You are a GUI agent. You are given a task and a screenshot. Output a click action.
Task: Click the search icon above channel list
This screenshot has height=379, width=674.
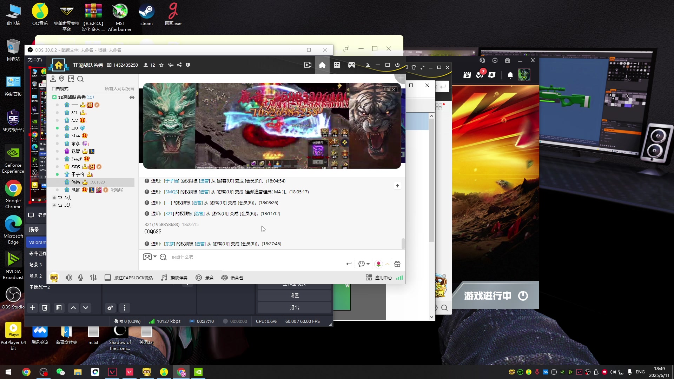coord(80,79)
